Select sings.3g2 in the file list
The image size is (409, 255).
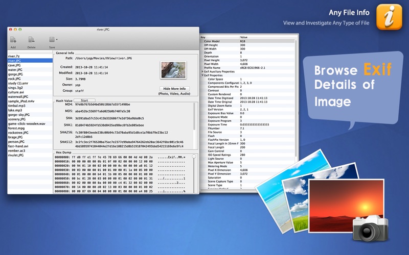tap(30, 88)
